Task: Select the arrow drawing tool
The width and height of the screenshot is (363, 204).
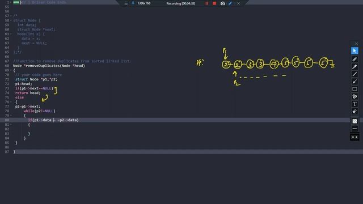Action: [354, 82]
